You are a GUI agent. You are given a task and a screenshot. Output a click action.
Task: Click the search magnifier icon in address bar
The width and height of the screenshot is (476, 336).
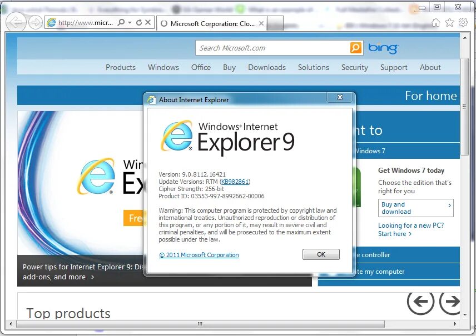click(x=121, y=22)
